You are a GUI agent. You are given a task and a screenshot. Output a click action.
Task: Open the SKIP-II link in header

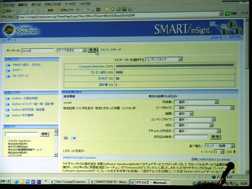[x=216, y=37]
